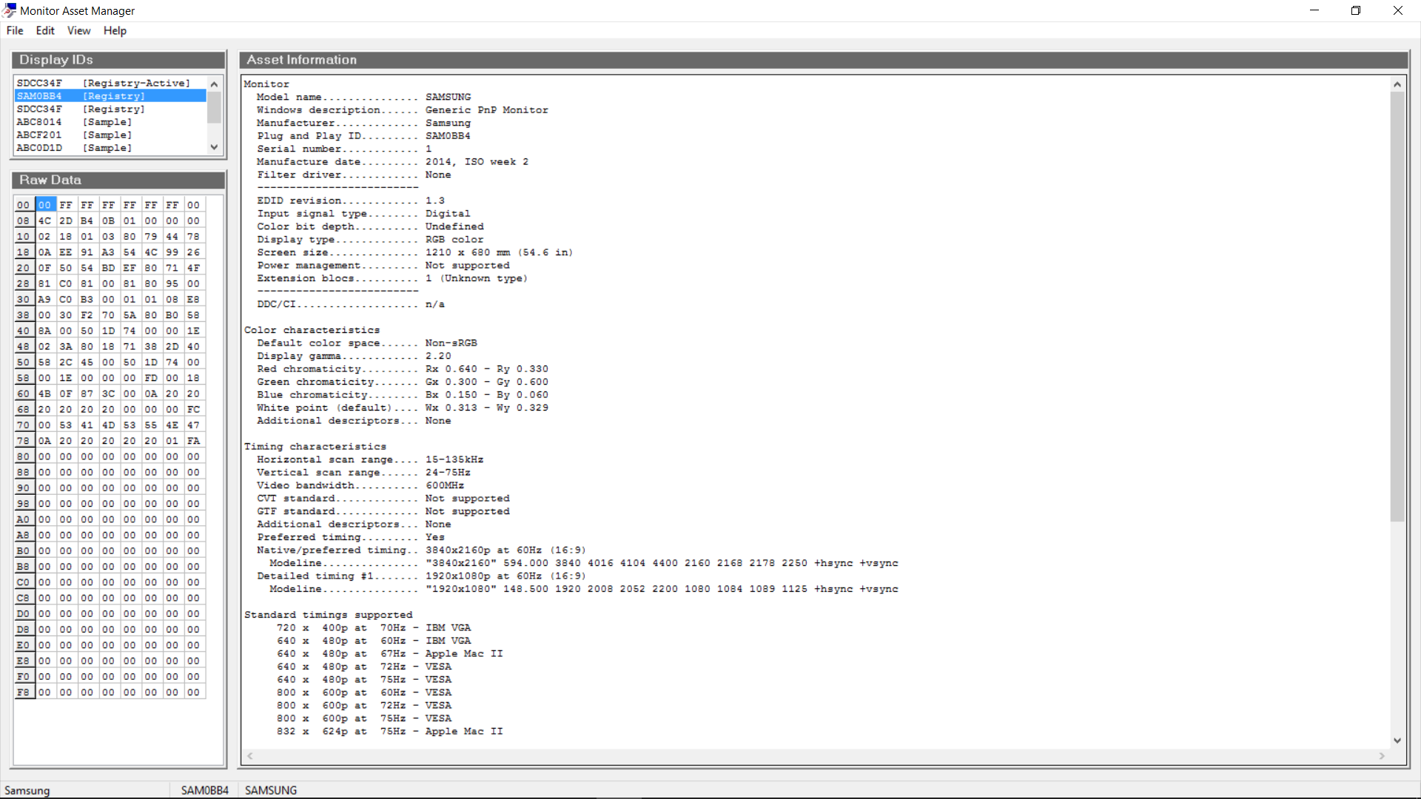Click 720 x 400p IBM VGA timing
This screenshot has width=1421, height=799.
(x=373, y=628)
